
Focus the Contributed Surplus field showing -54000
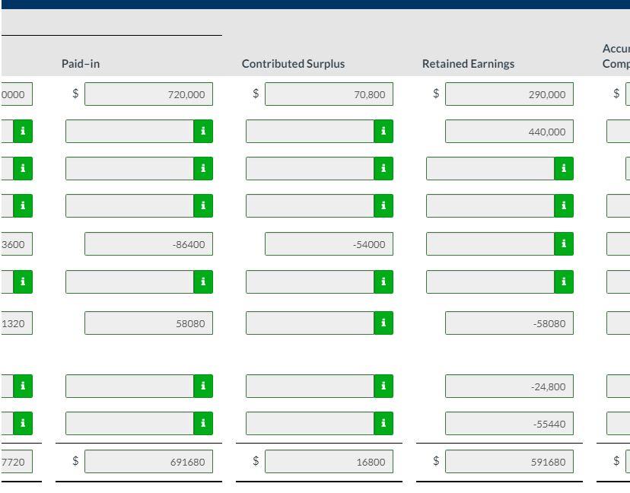[329, 244]
